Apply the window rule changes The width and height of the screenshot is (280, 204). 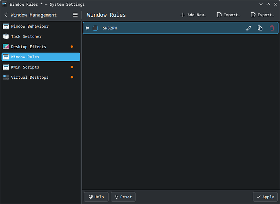pyautogui.click(x=265, y=197)
